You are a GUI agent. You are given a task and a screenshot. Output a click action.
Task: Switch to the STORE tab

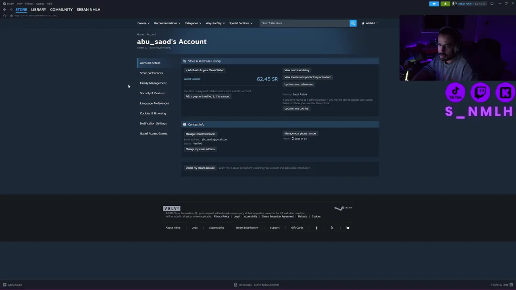coord(21,10)
